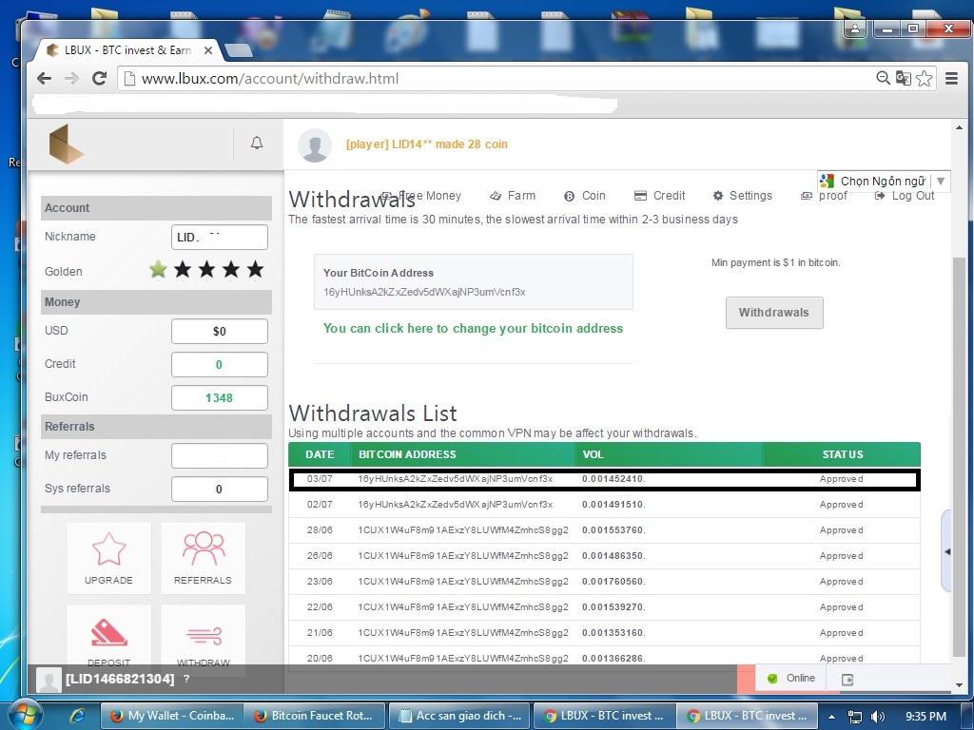
Task: Click the scrollbar down arrow
Action: point(959,685)
